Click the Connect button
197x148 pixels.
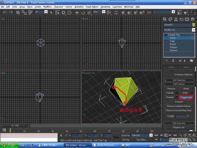[x=179, y=102]
